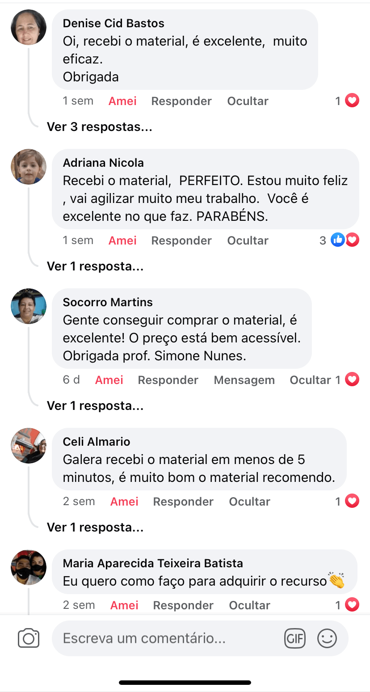Click heart reaction on Denise Cid Bastos comment

[x=352, y=101]
